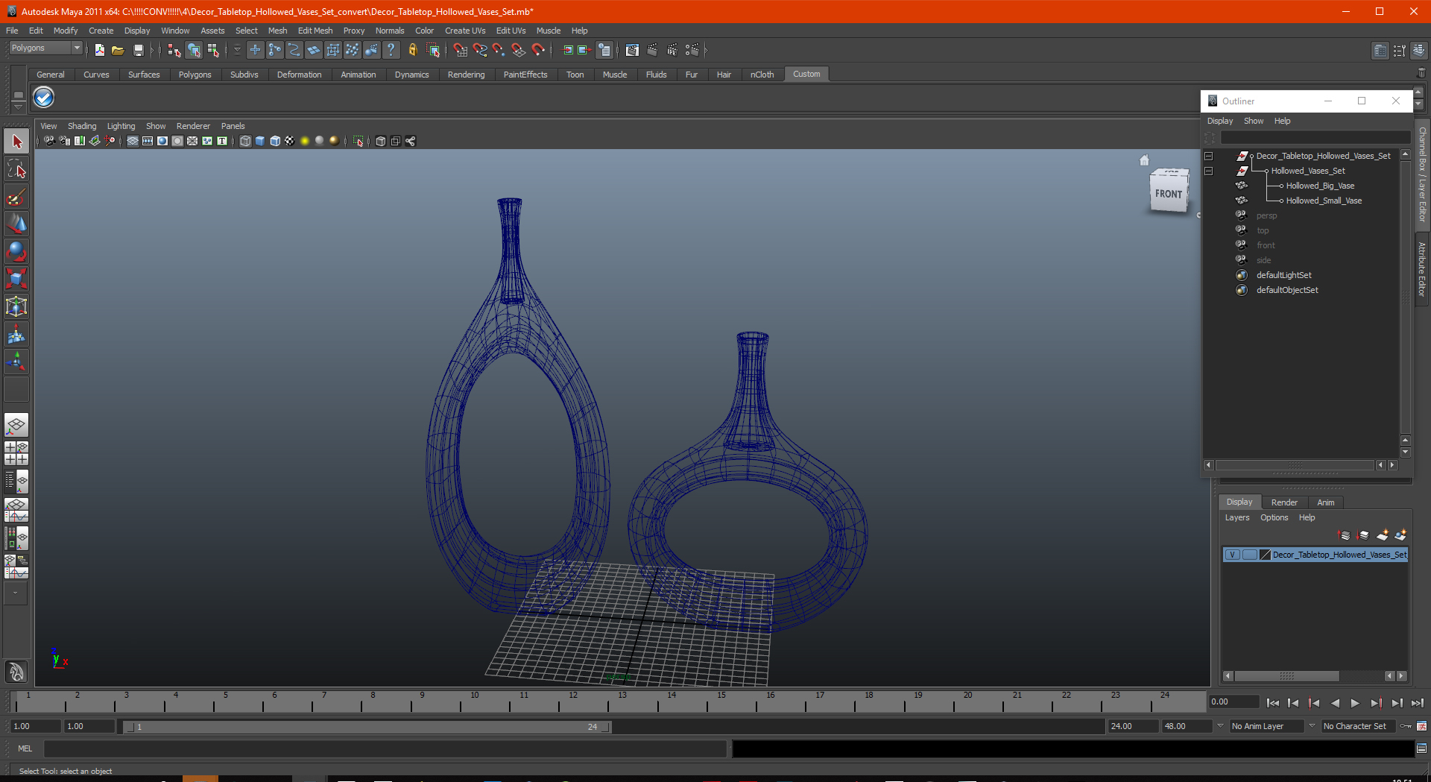Select the arrow Select Tool in the toolbox

[16, 142]
